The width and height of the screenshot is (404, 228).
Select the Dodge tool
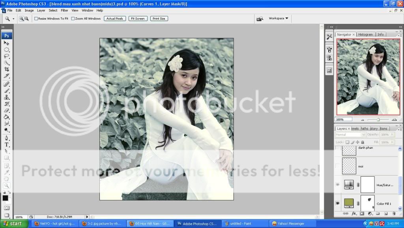6,130
